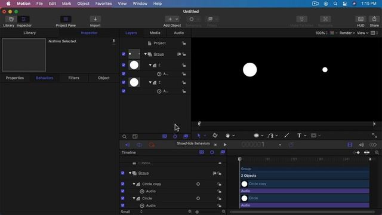The image size is (382, 215).
Task: Open the Object menu
Action: [84, 4]
